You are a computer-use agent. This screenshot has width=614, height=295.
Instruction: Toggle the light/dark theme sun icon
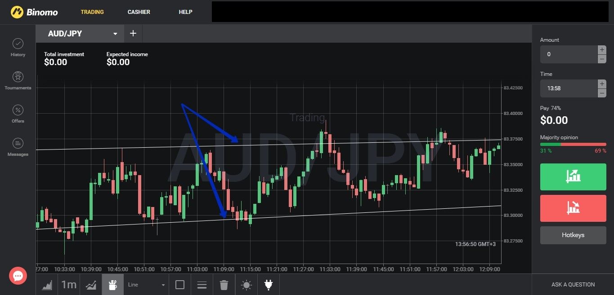[246, 285]
